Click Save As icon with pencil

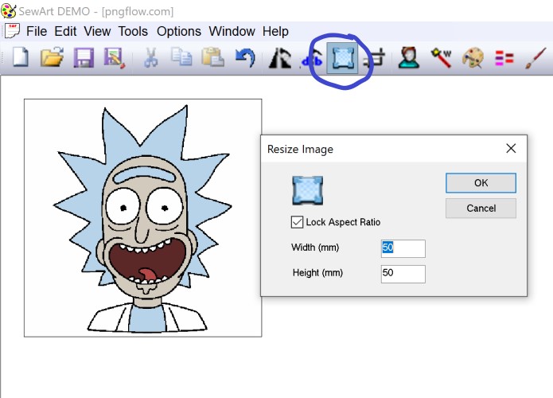(x=115, y=57)
